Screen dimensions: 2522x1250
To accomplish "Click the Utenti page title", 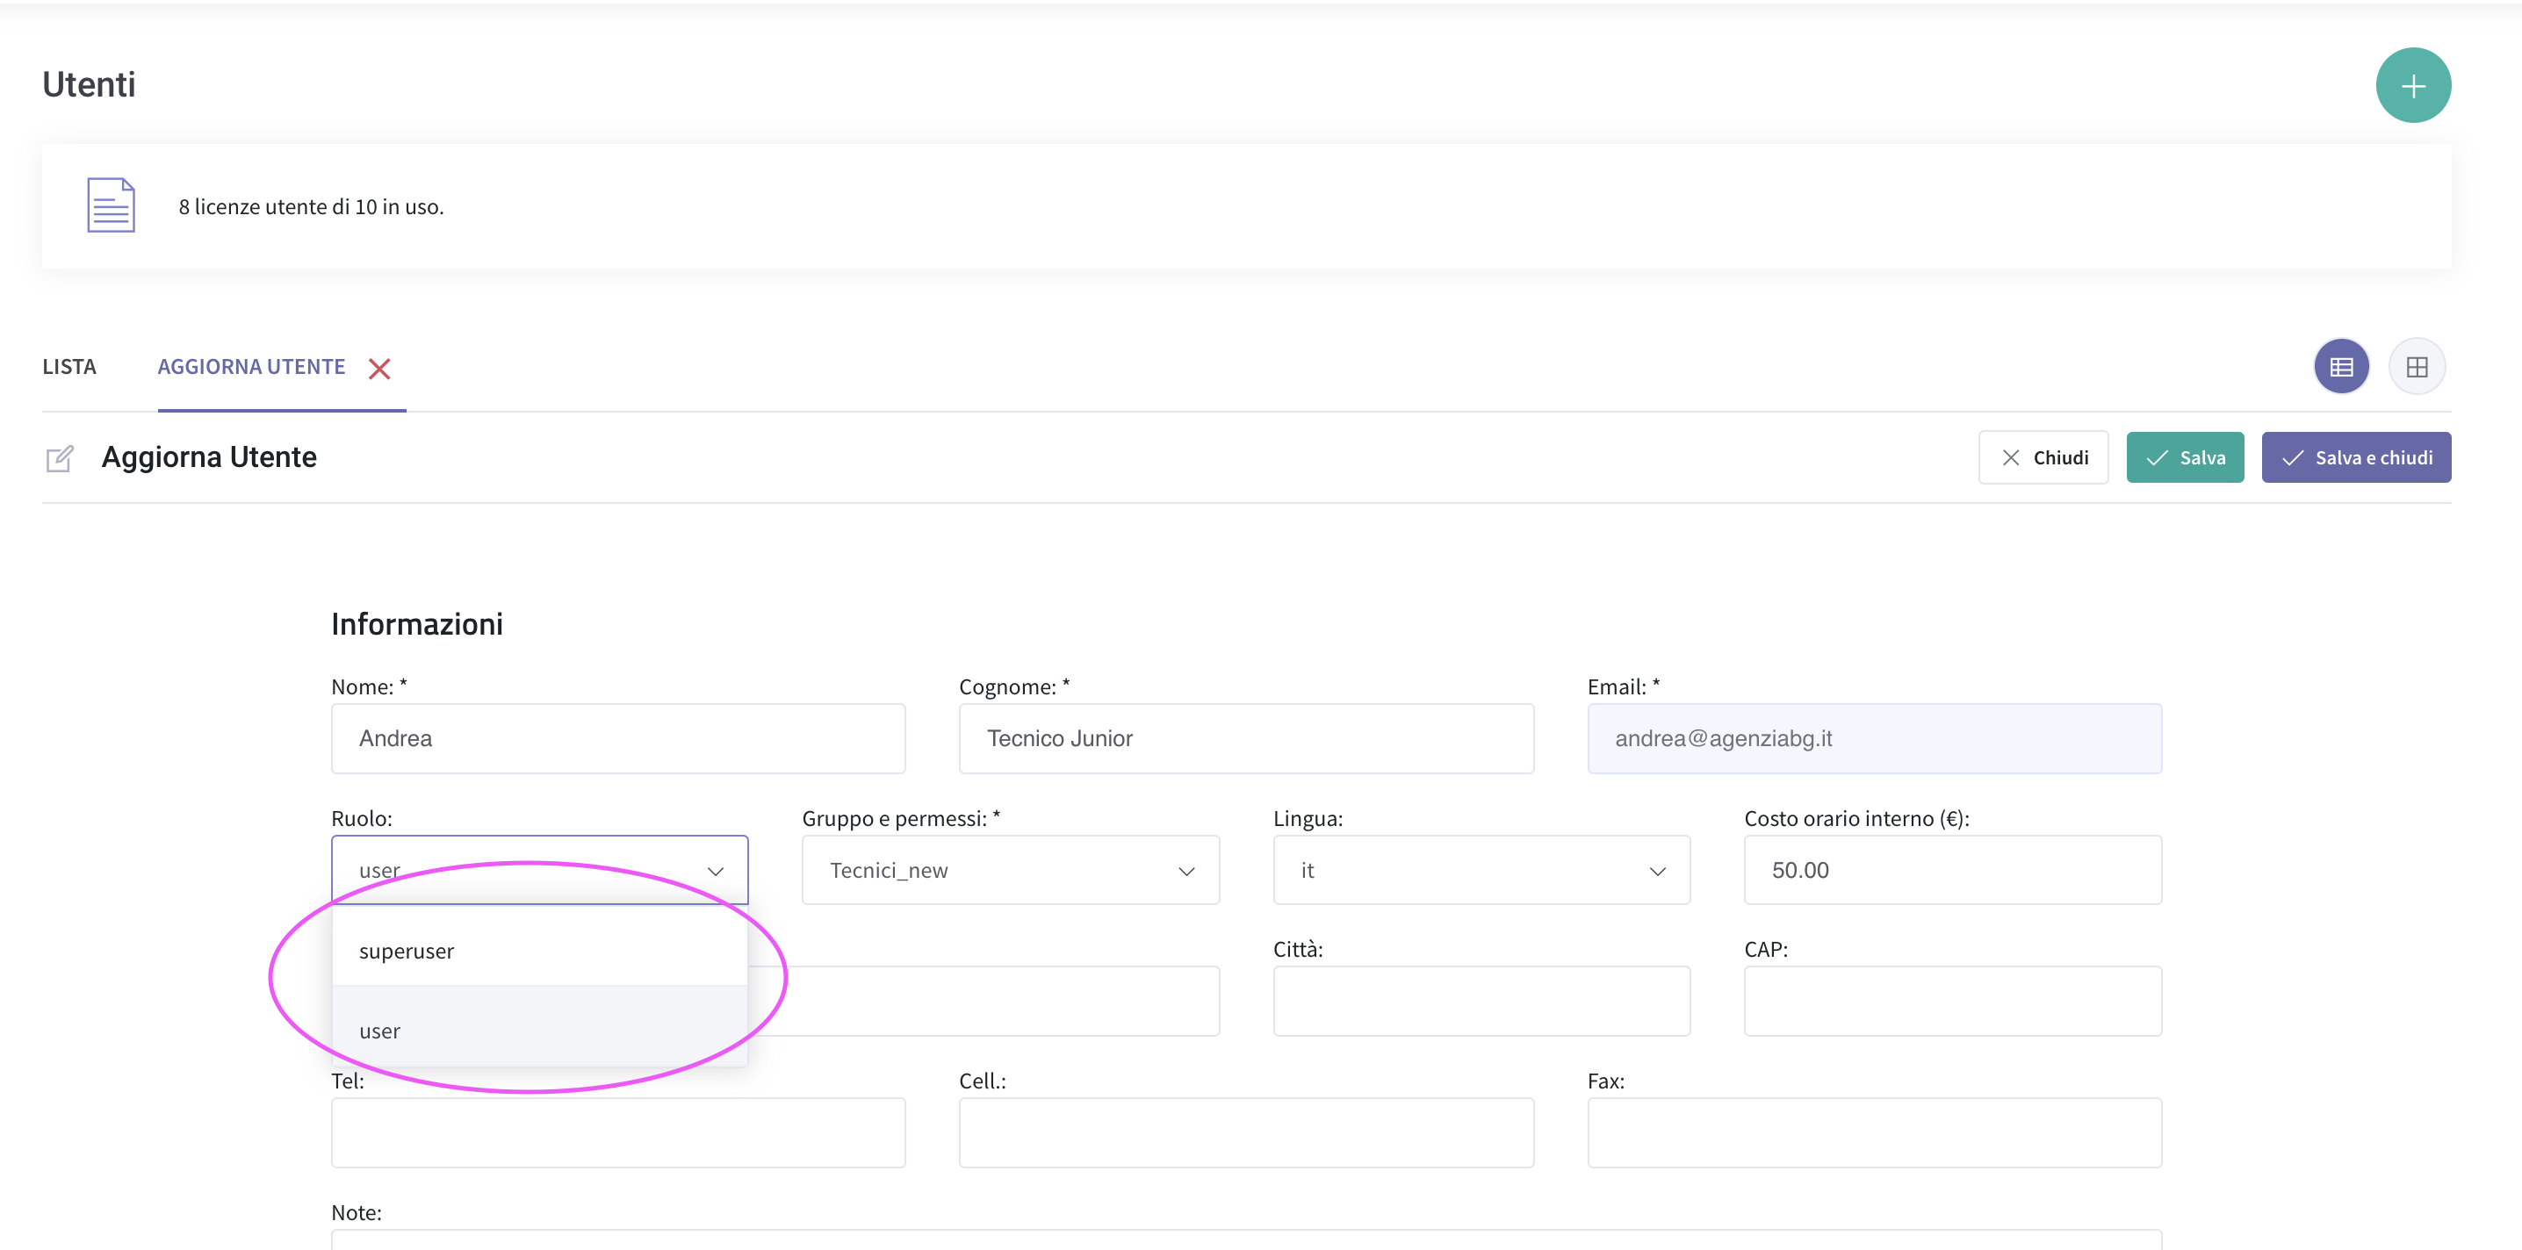I will (88, 84).
